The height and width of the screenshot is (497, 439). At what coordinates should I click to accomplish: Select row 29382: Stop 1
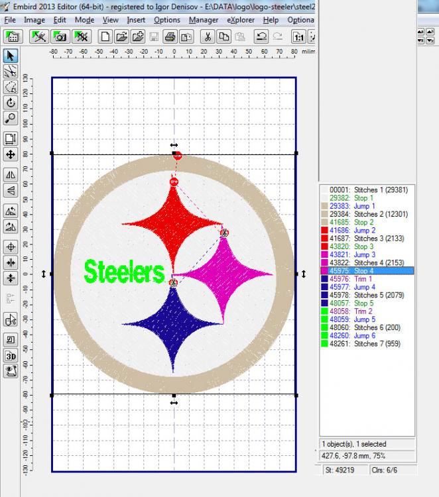[367, 198]
